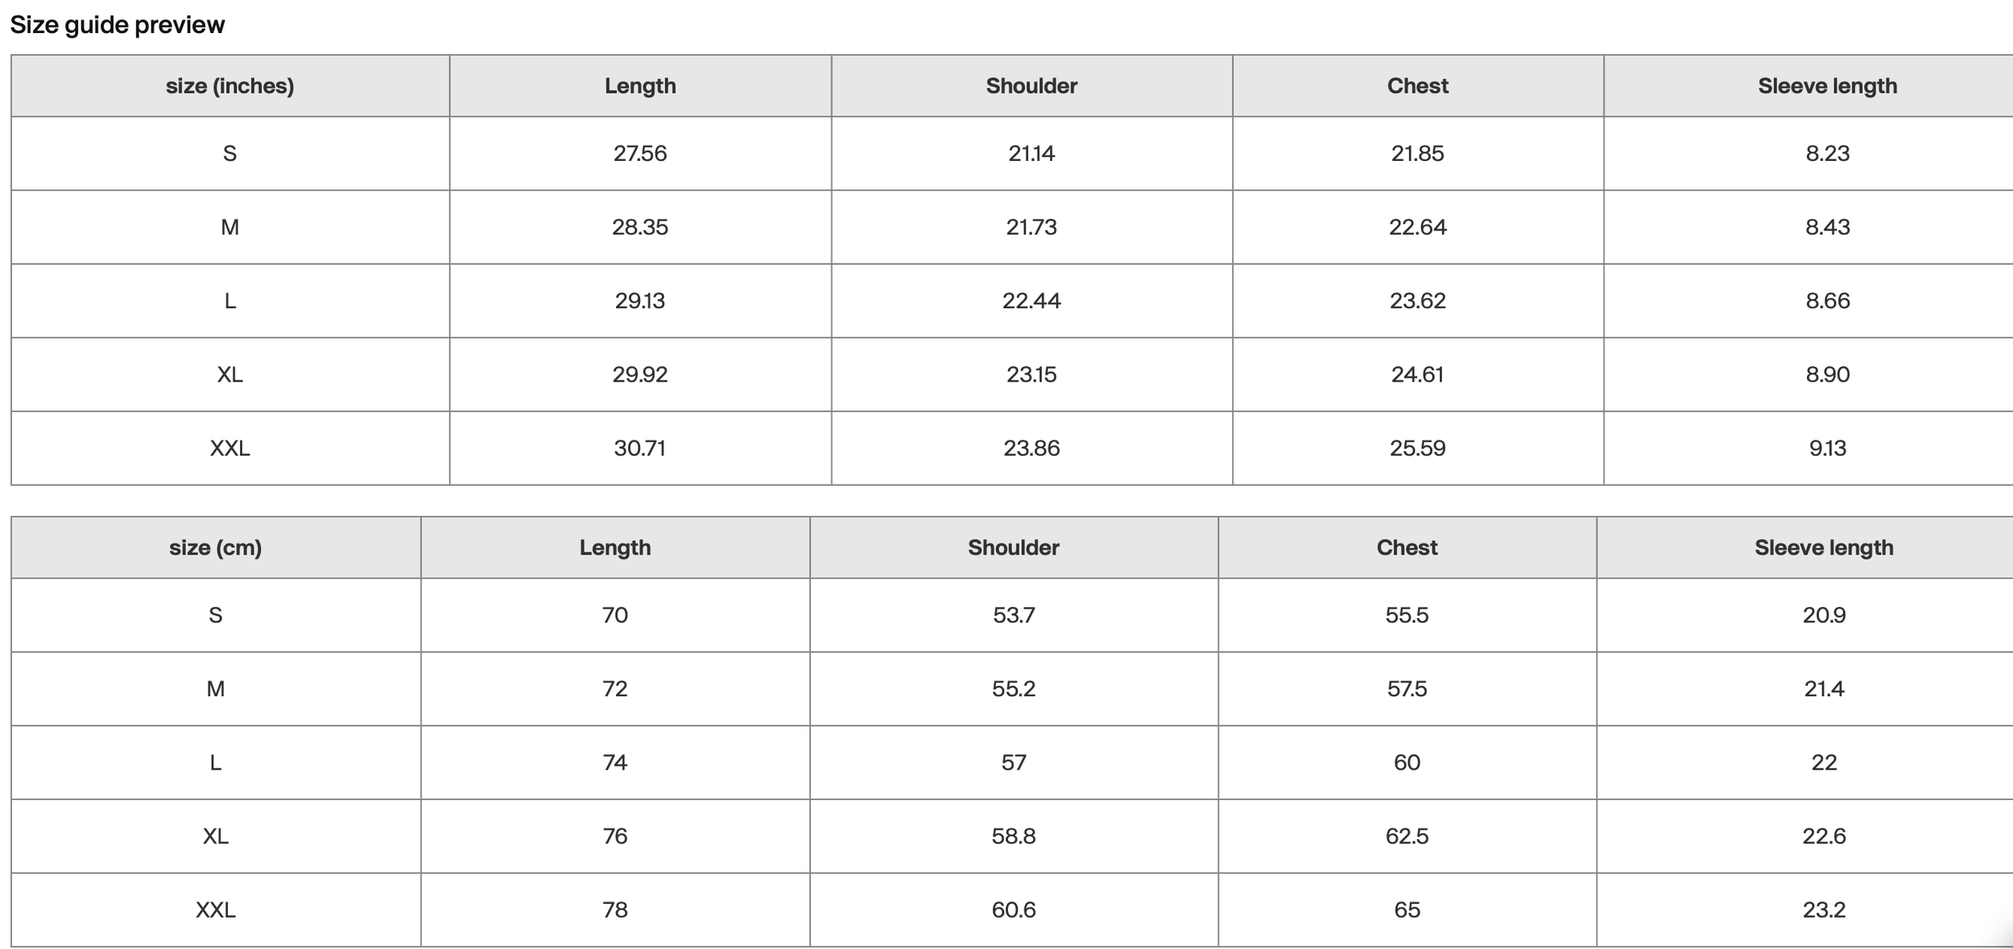Viewport: 2013px width, 949px height.
Task: Select the Chest header in inches table
Action: [1418, 86]
